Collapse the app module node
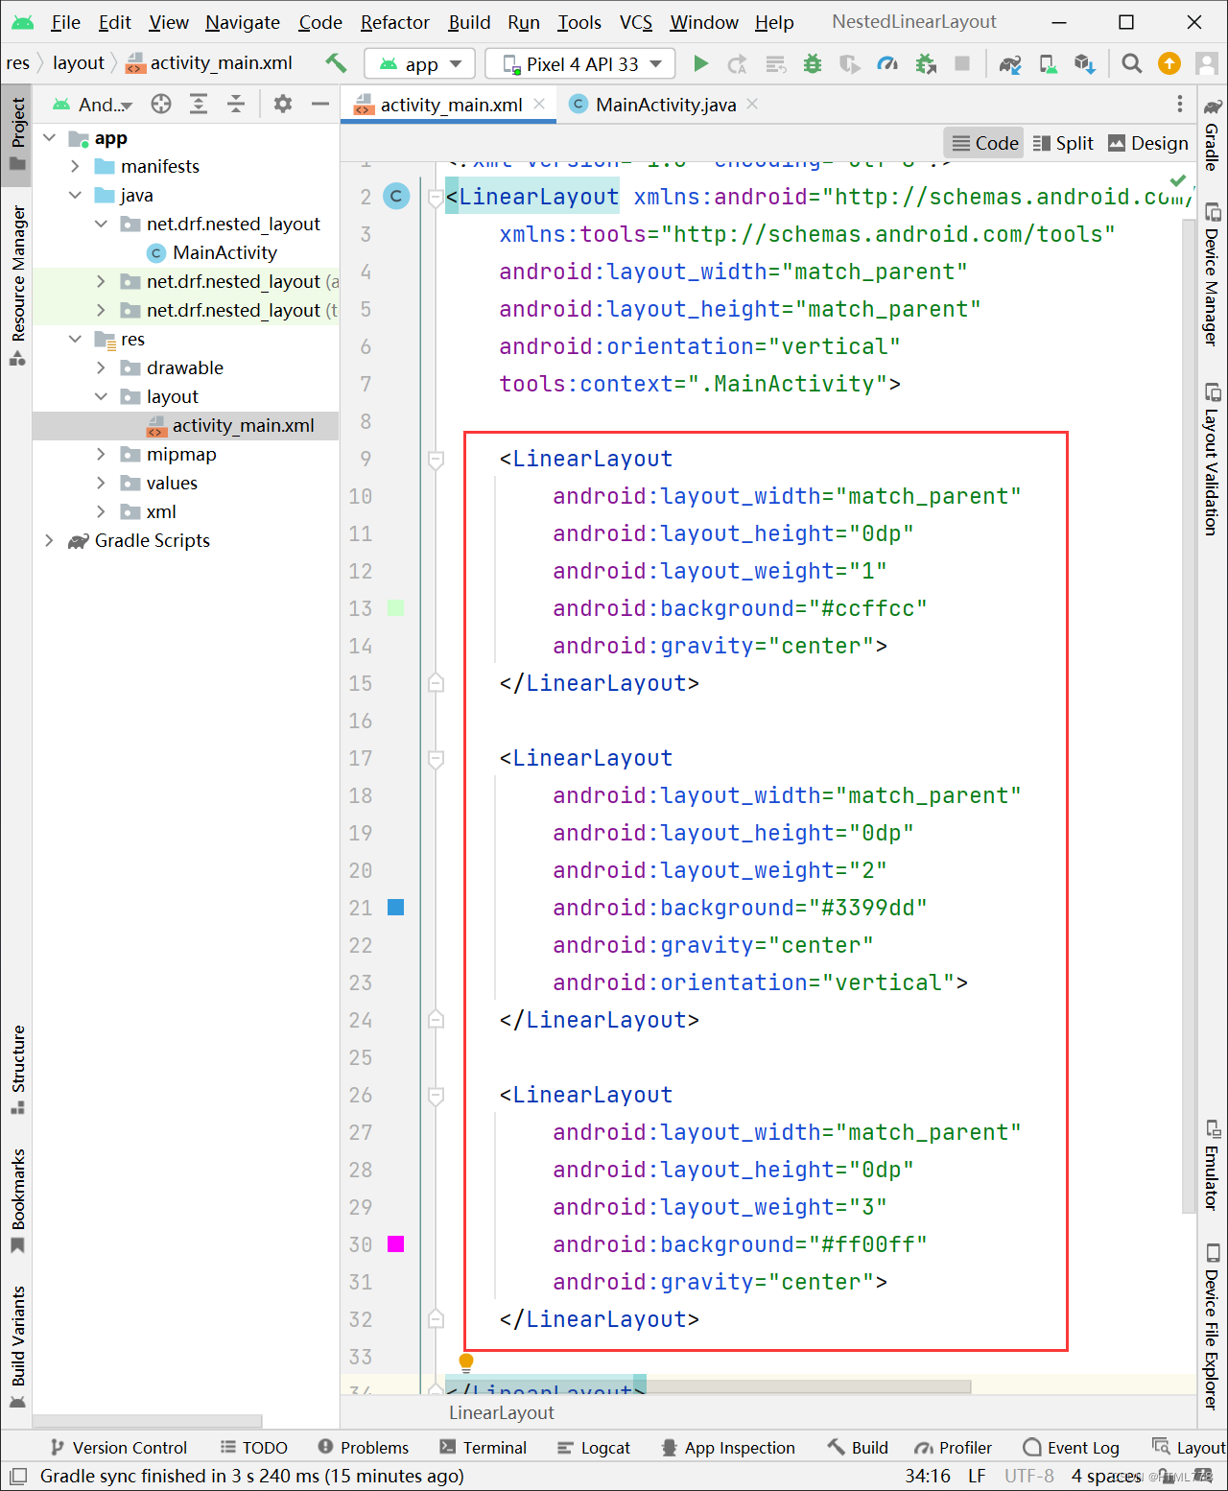The image size is (1228, 1491). tap(50, 138)
